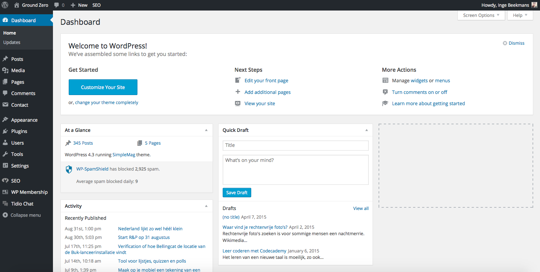
Task: Select Home under Dashboard
Action: pyautogui.click(x=9, y=33)
